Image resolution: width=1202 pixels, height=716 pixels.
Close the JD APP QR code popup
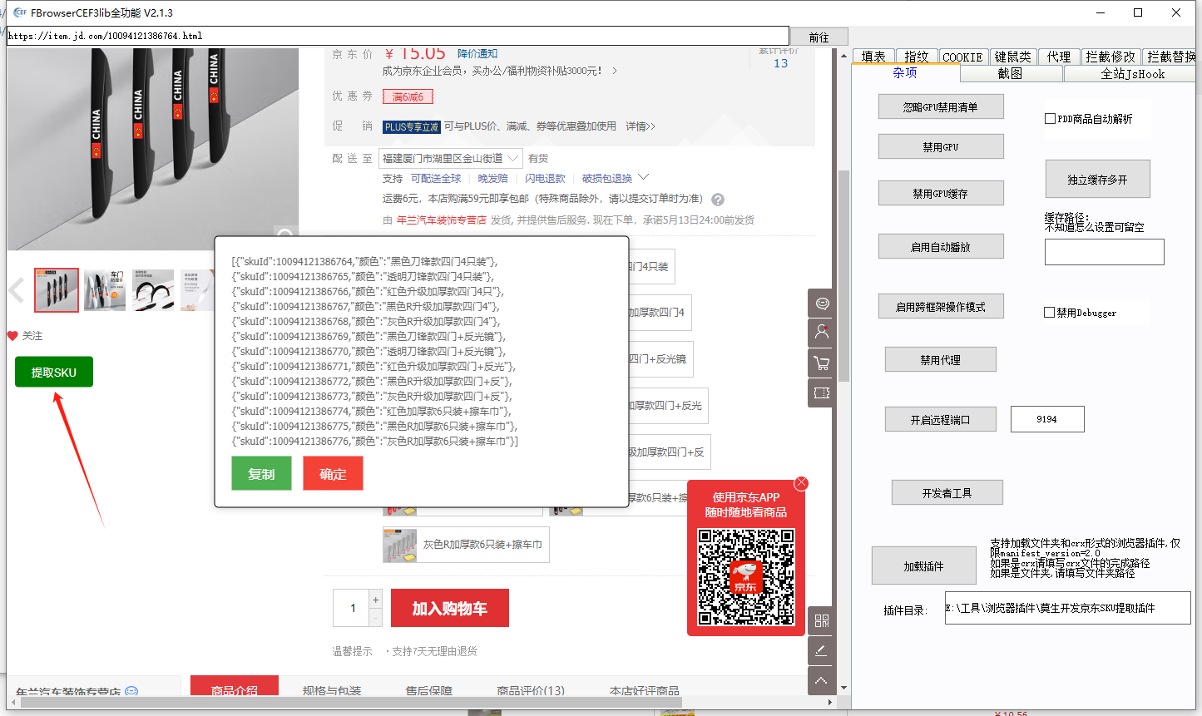801,483
